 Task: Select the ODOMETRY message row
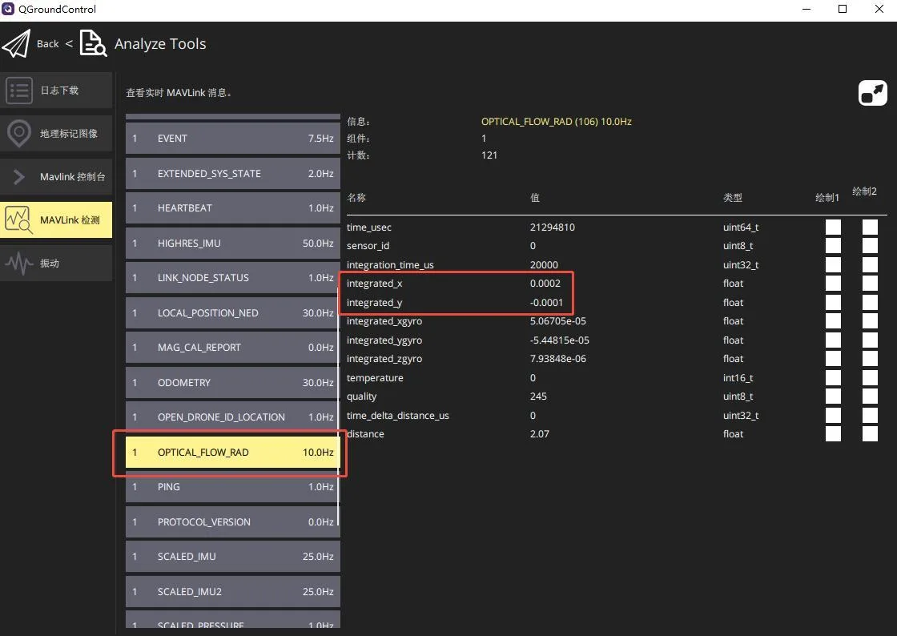tap(233, 383)
